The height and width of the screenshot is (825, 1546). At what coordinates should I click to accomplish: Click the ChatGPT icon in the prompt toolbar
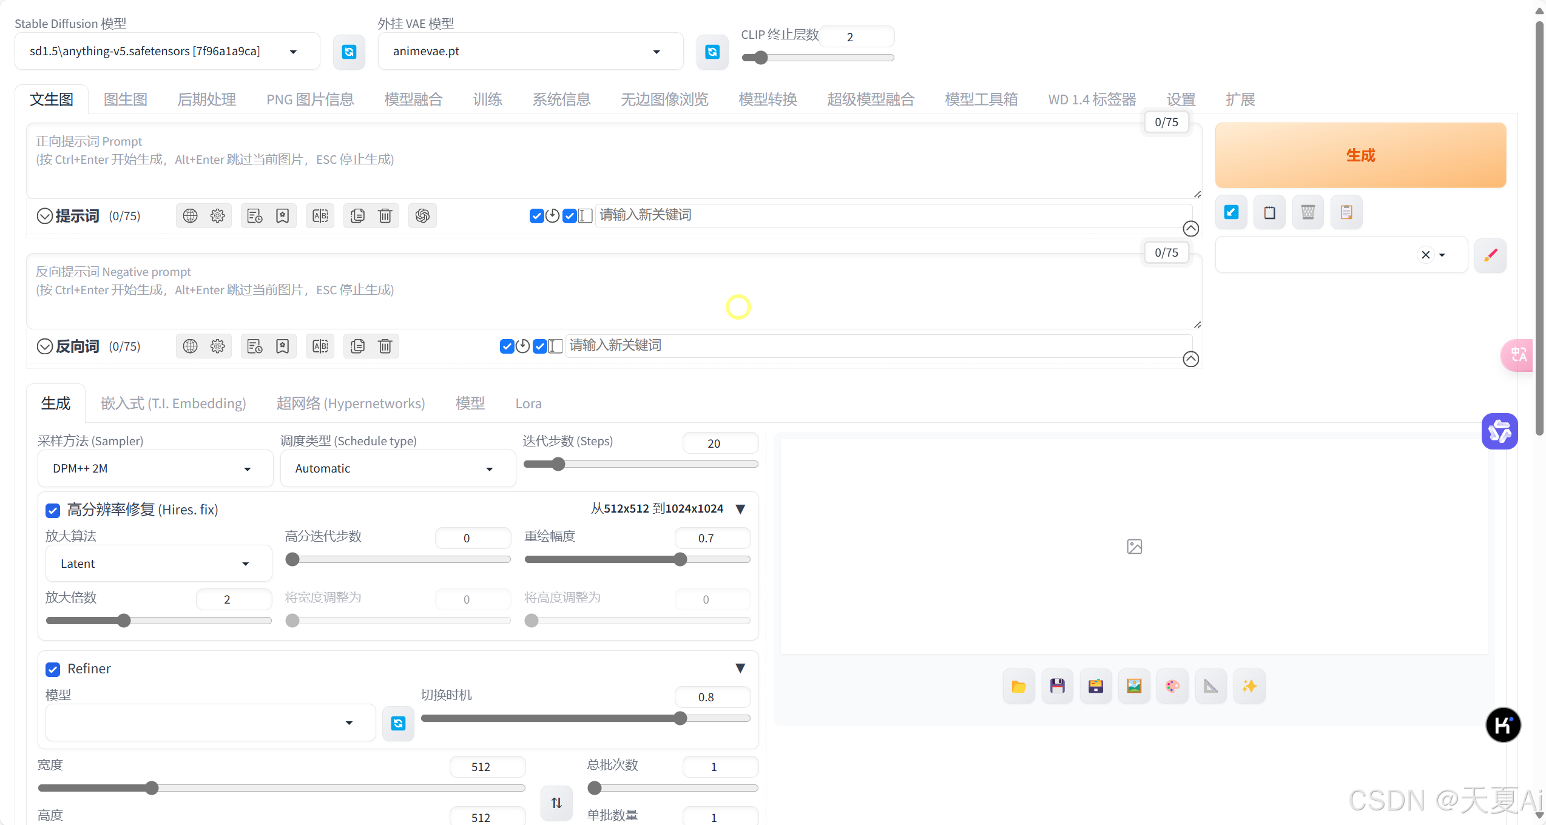[422, 216]
